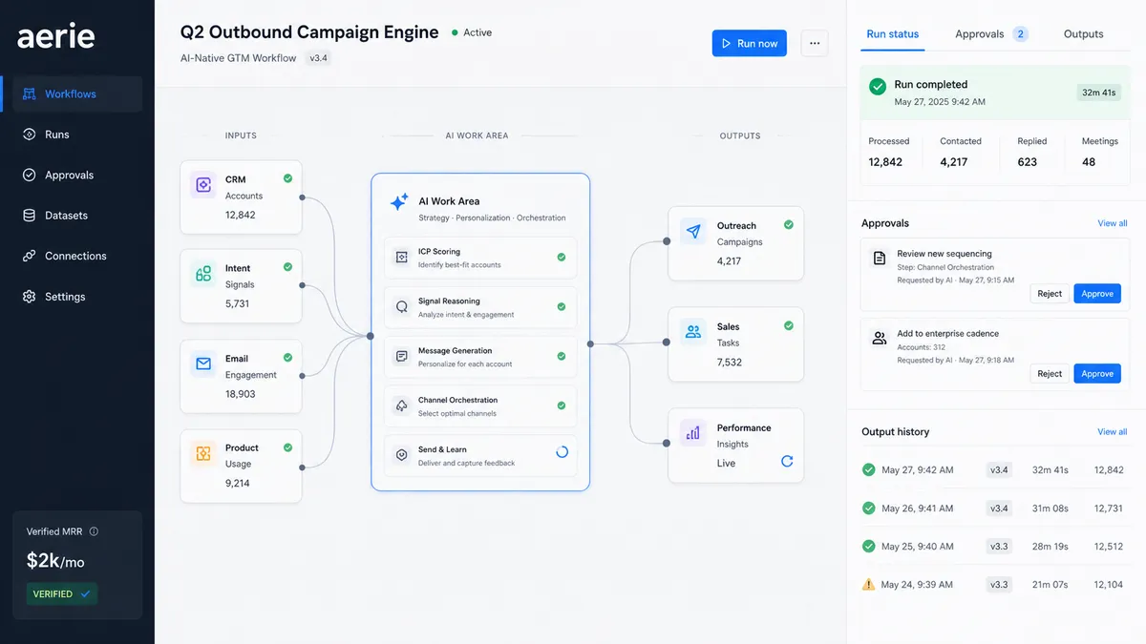Click the Email Engagement green status check
Image resolution: width=1146 pixels, height=644 pixels.
[287, 358]
